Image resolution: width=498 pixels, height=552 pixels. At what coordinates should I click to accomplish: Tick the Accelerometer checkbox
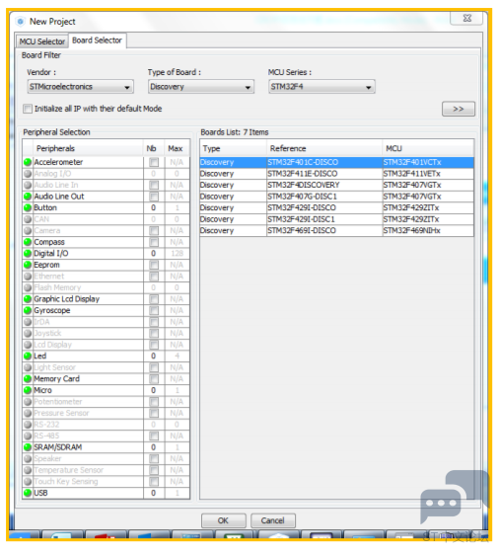(x=154, y=162)
